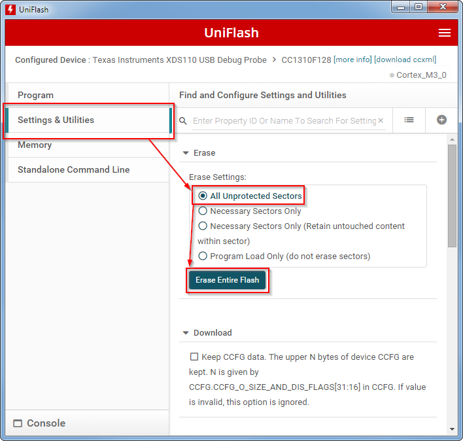Click the Cortex_M3_0 status dot

[392, 75]
